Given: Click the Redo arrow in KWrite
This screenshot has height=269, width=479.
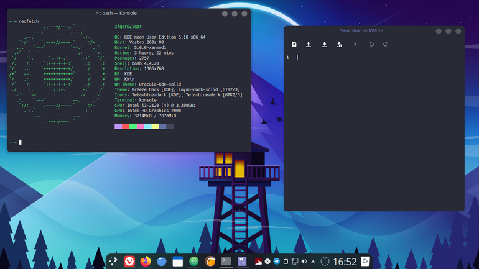Looking at the screenshot, I should [385, 44].
